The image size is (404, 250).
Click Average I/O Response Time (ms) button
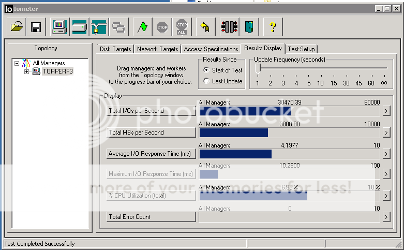pyautogui.click(x=151, y=154)
